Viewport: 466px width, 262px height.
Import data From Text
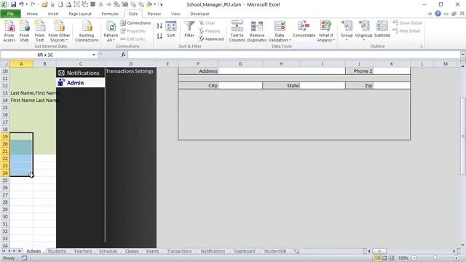pyautogui.click(x=39, y=31)
